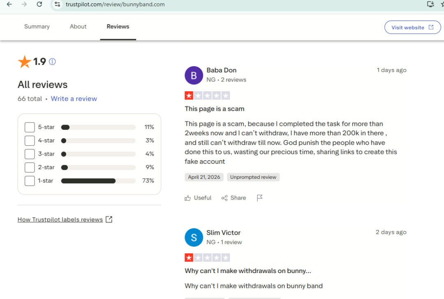Share Baba Don's review

(234, 198)
